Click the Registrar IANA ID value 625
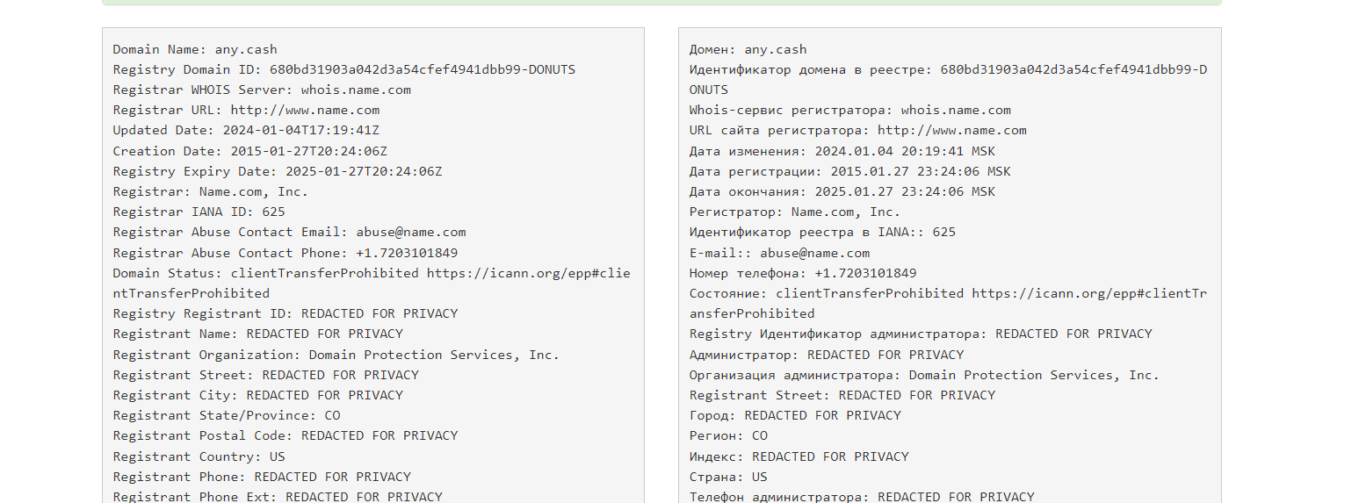This screenshot has height=503, width=1359. [x=273, y=212]
